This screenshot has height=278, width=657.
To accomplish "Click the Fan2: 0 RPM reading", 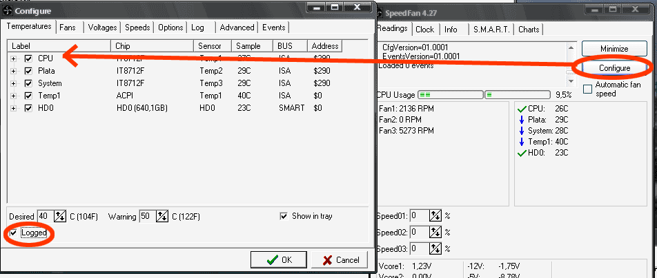I will (400, 120).
